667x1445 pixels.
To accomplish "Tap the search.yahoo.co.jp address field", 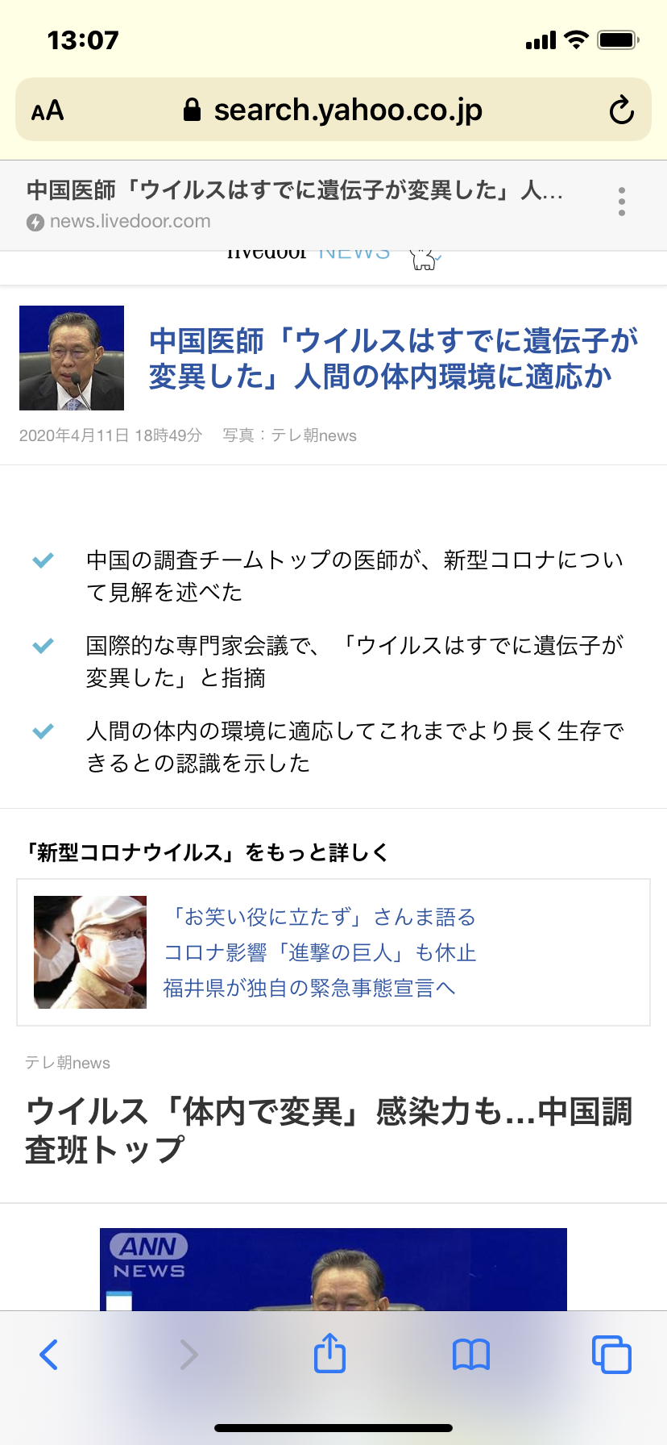I will [333, 110].
